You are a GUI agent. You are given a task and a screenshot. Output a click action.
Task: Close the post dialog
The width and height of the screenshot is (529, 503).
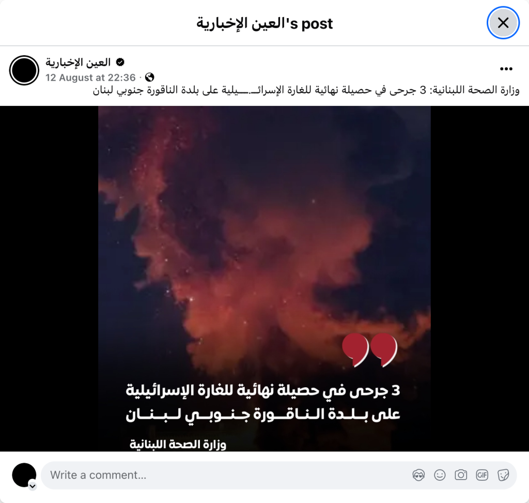[503, 23]
